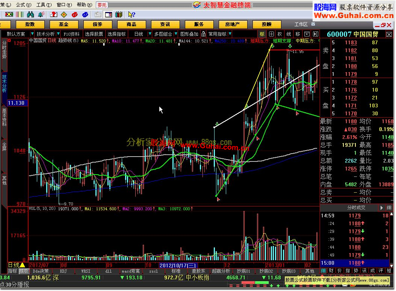Expand the 多图组合 dropdown arrow
This screenshot has height=291, width=396.
176,34
